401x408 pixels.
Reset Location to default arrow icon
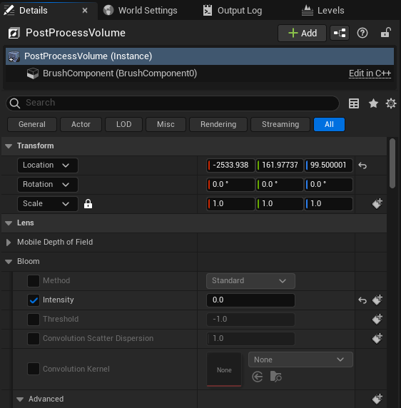coord(362,165)
